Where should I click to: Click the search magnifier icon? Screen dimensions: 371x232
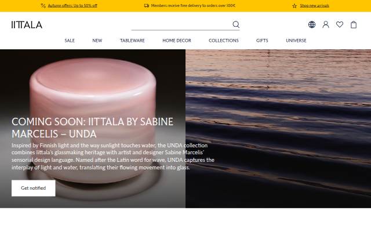click(x=236, y=24)
